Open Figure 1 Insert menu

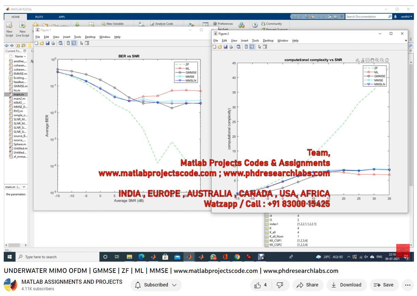[66, 37]
